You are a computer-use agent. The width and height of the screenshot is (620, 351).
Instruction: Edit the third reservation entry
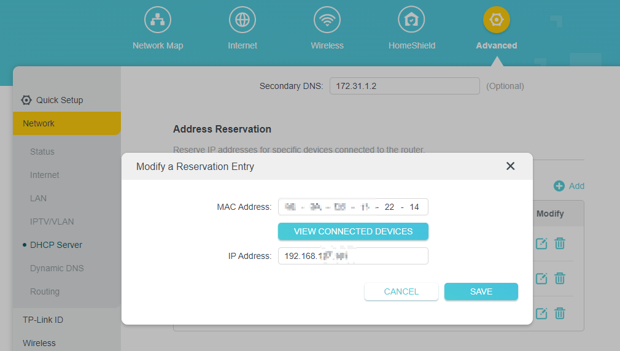[x=541, y=314]
